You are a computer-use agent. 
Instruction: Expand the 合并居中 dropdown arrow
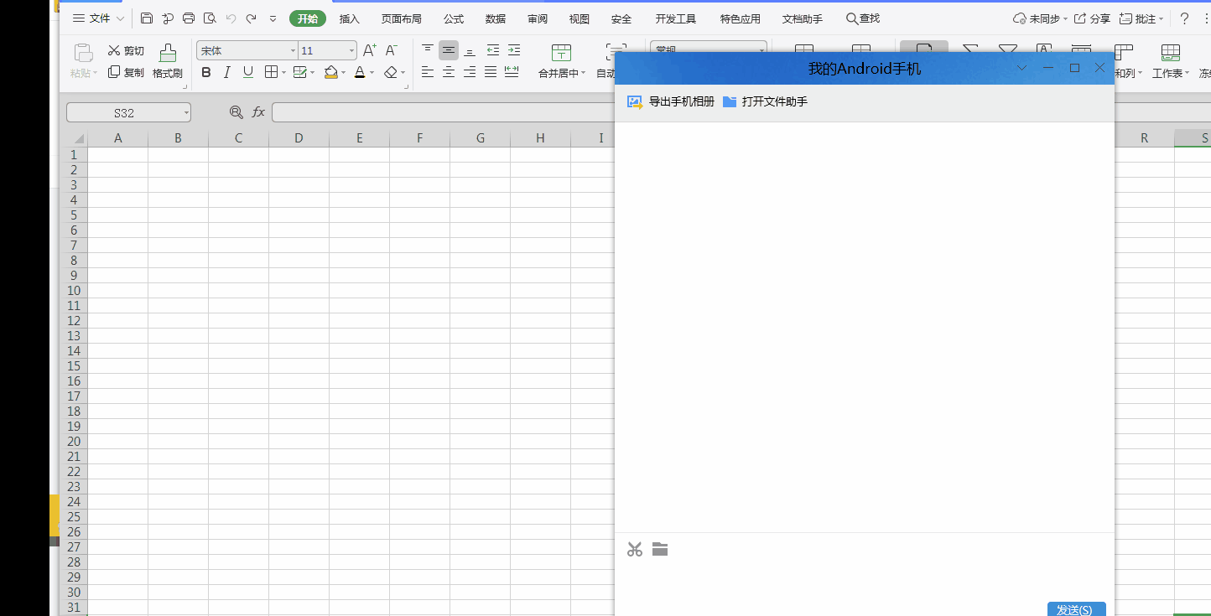tap(584, 73)
